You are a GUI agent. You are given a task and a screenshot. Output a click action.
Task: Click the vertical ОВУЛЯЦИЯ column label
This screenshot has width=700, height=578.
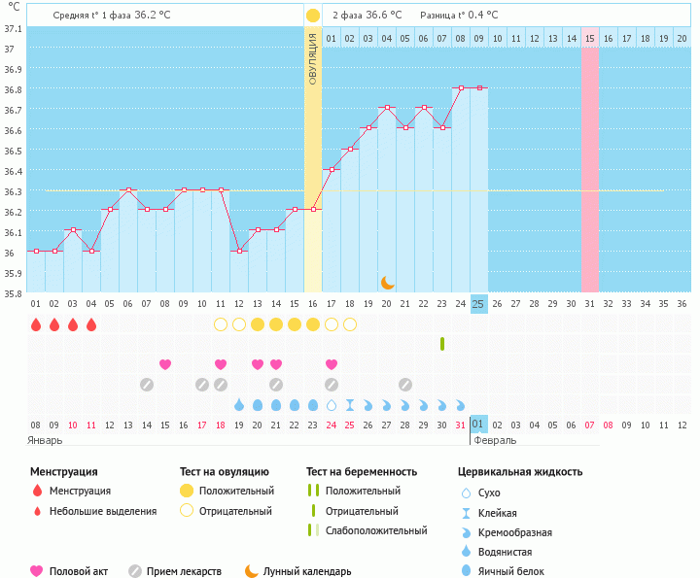click(x=312, y=58)
